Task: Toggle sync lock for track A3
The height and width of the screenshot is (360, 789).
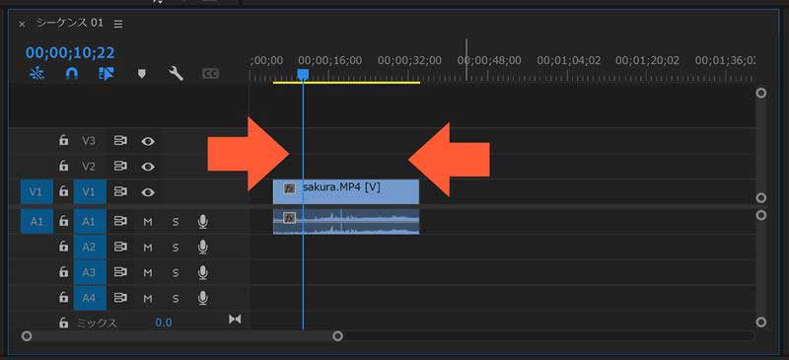Action: pos(119,272)
